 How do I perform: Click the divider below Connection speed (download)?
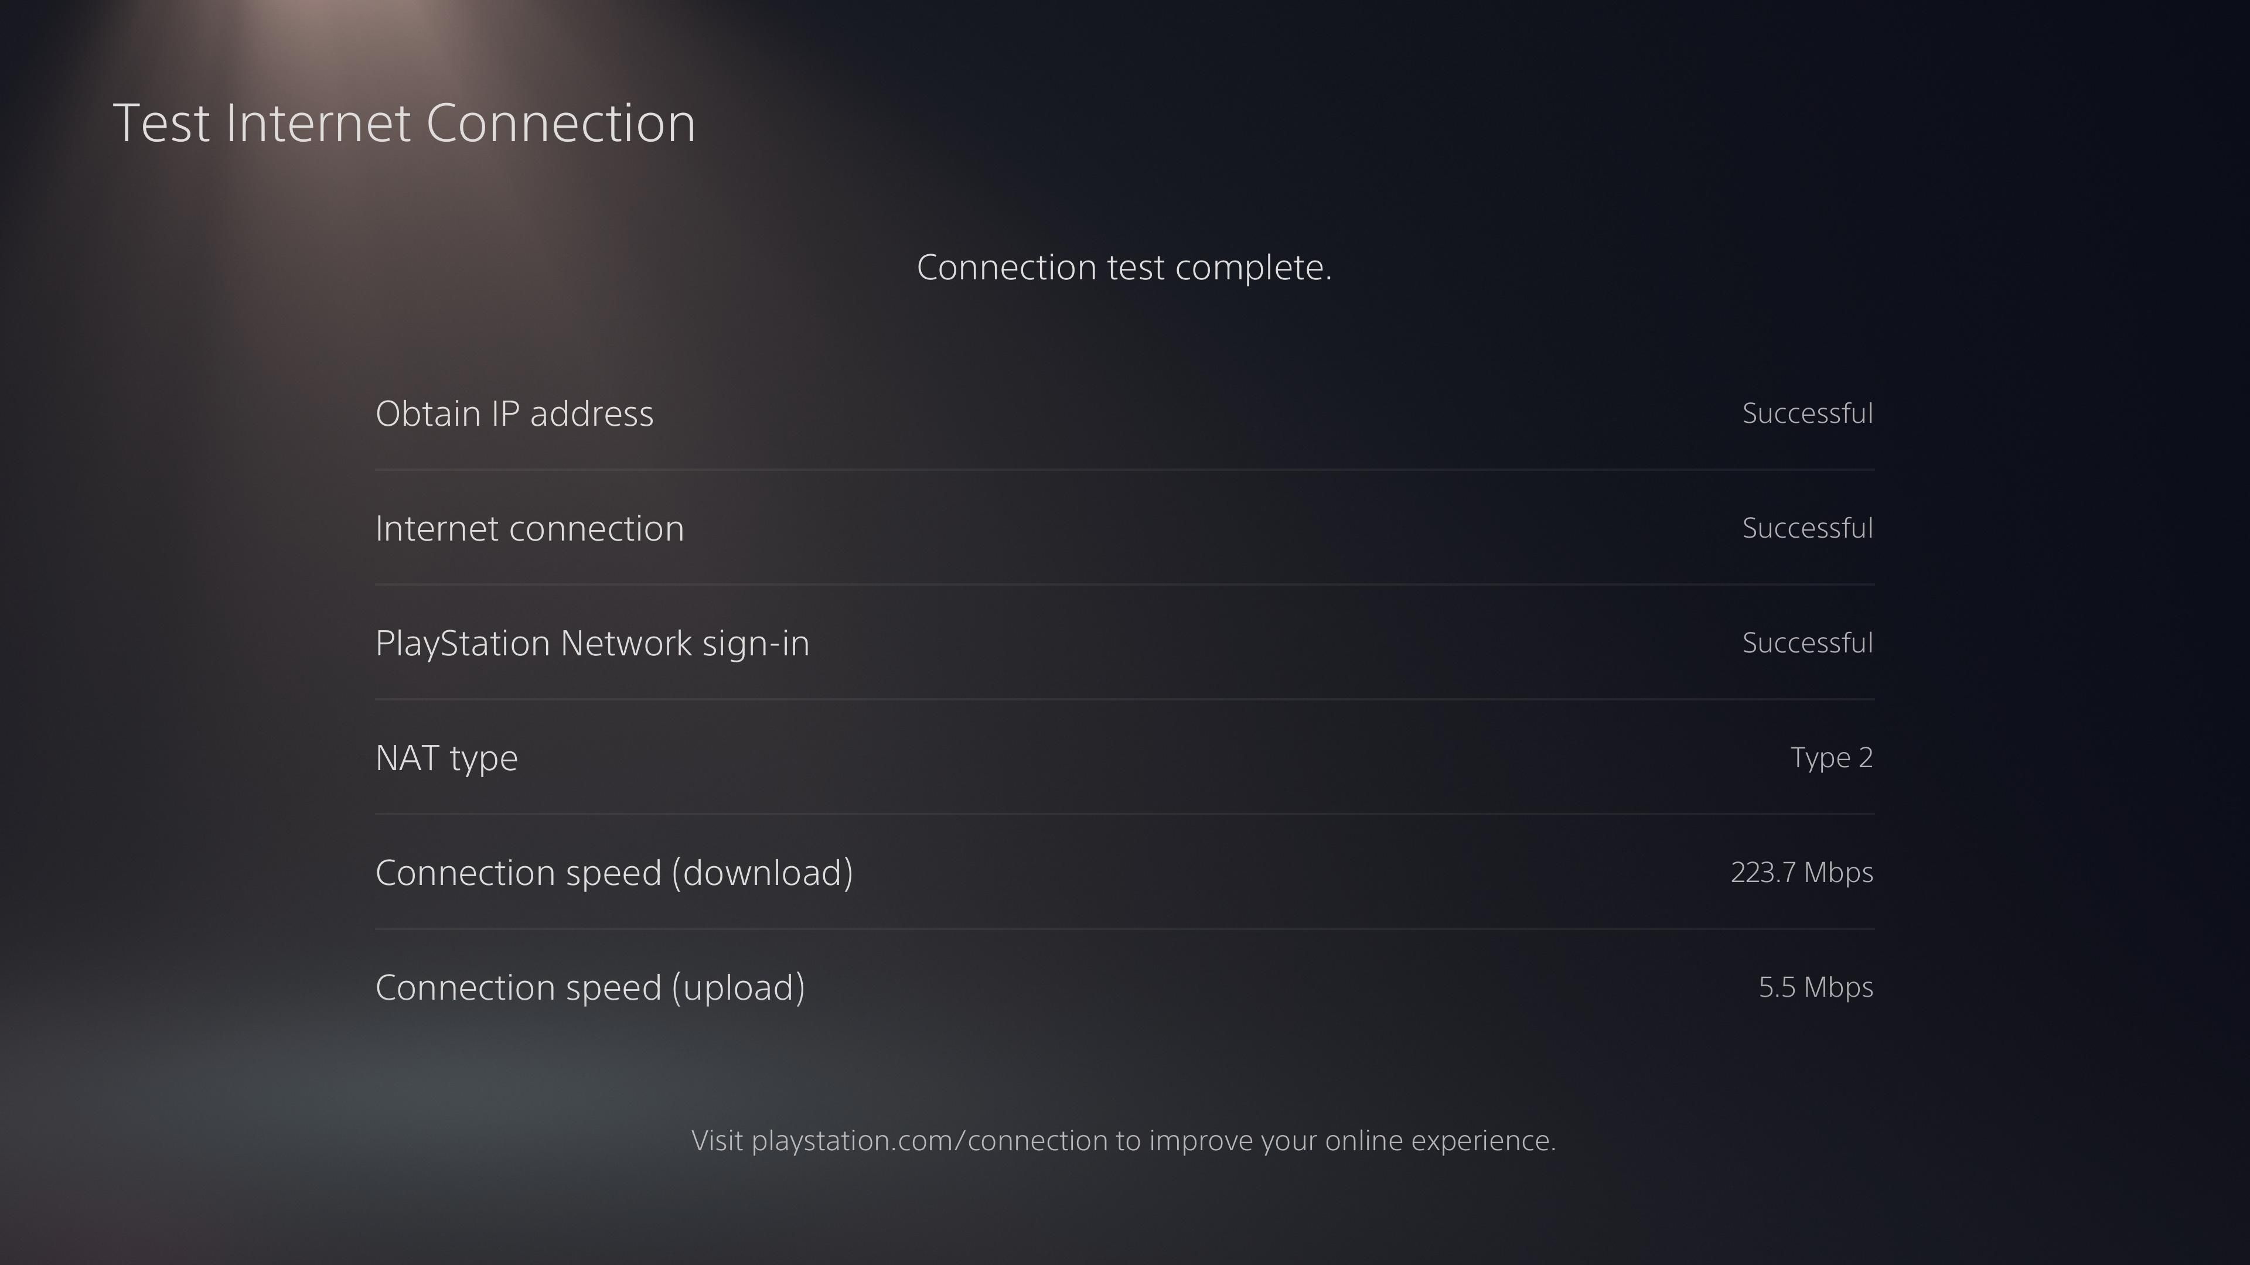click(x=1124, y=930)
